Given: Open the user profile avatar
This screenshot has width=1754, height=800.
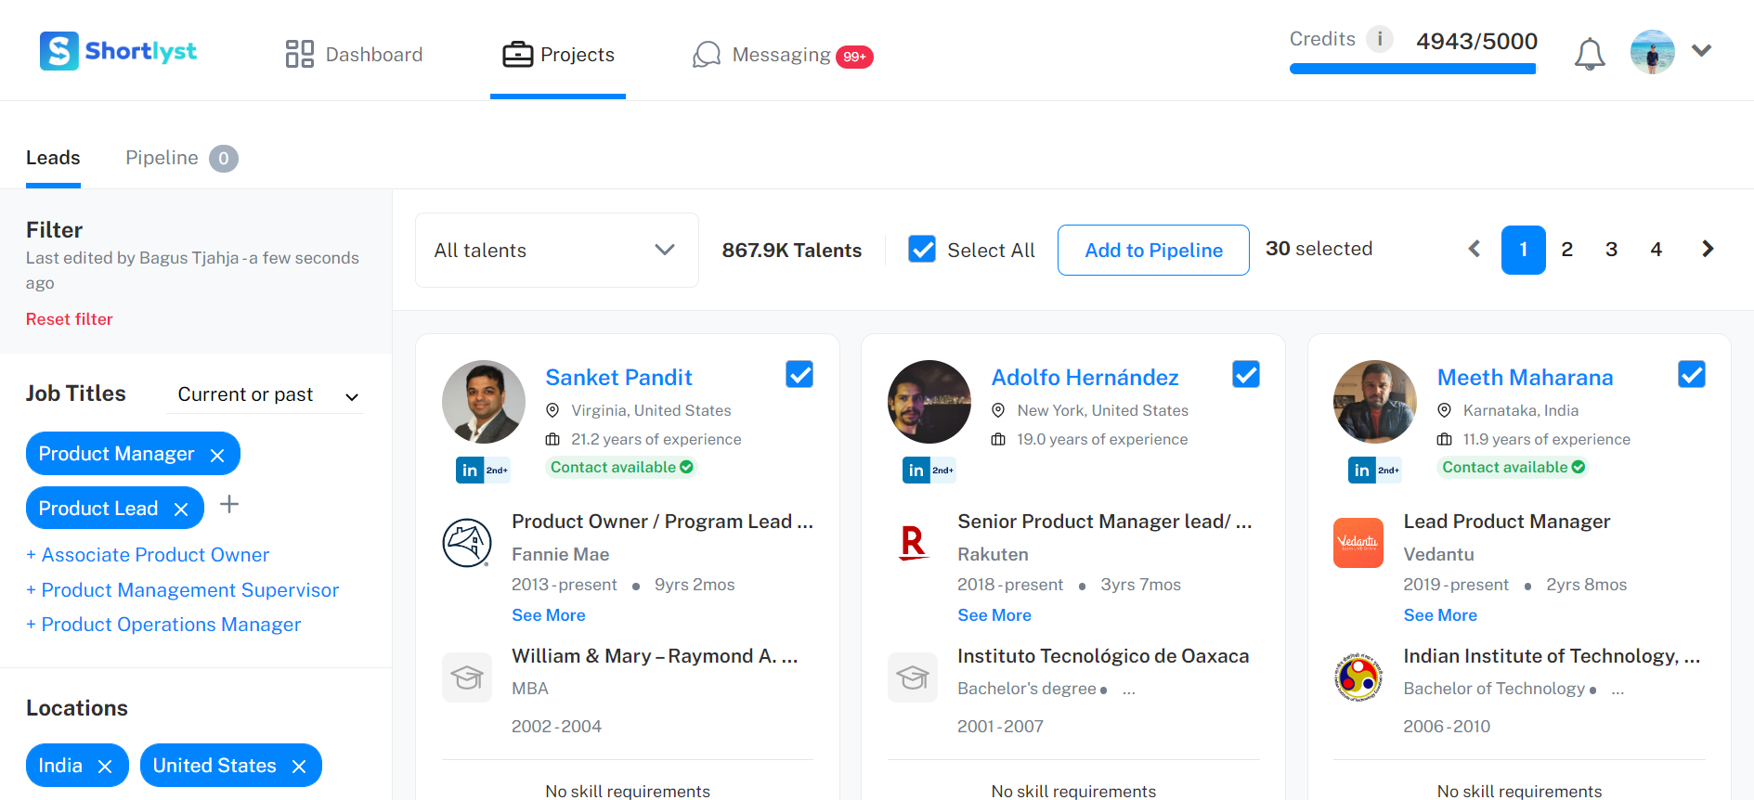Looking at the screenshot, I should tap(1653, 52).
